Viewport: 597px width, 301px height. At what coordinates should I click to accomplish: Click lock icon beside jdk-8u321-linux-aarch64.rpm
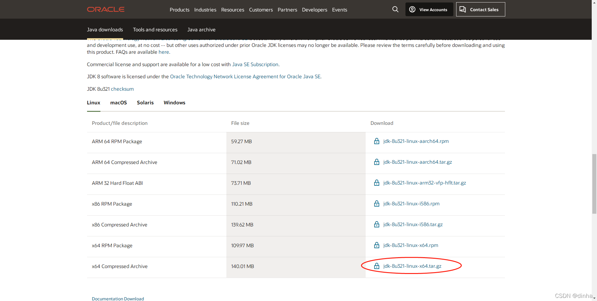377,141
